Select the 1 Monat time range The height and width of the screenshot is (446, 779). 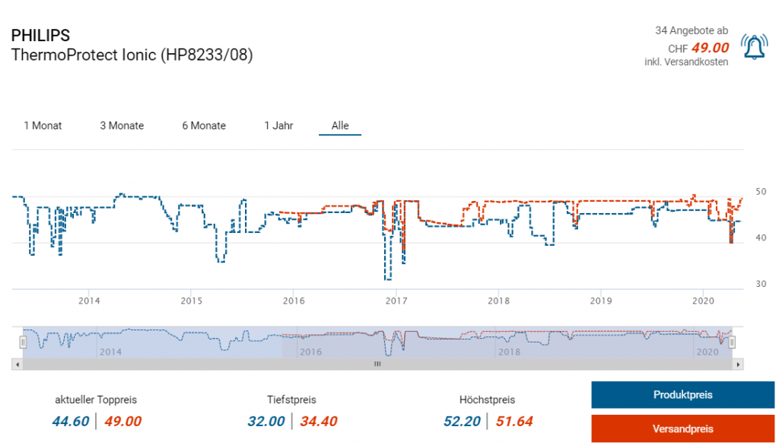43,126
